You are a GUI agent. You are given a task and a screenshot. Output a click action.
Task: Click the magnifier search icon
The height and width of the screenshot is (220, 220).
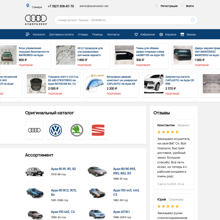click(193, 20)
